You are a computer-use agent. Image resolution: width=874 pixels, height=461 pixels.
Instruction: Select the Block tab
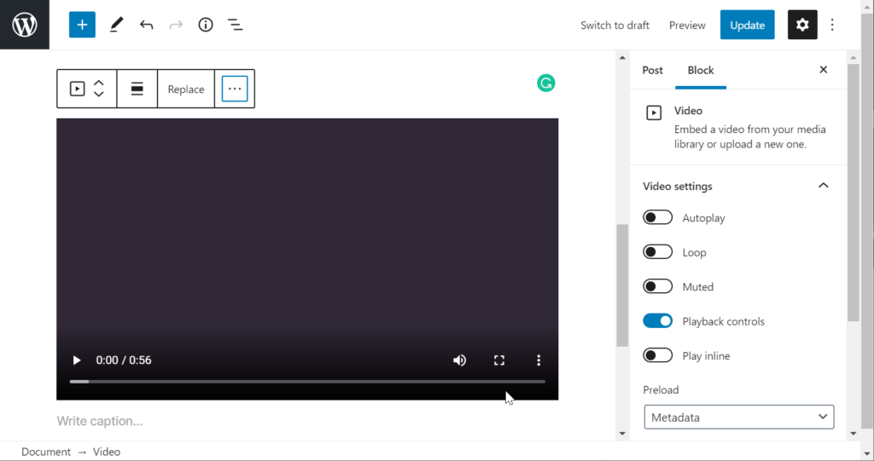[700, 70]
